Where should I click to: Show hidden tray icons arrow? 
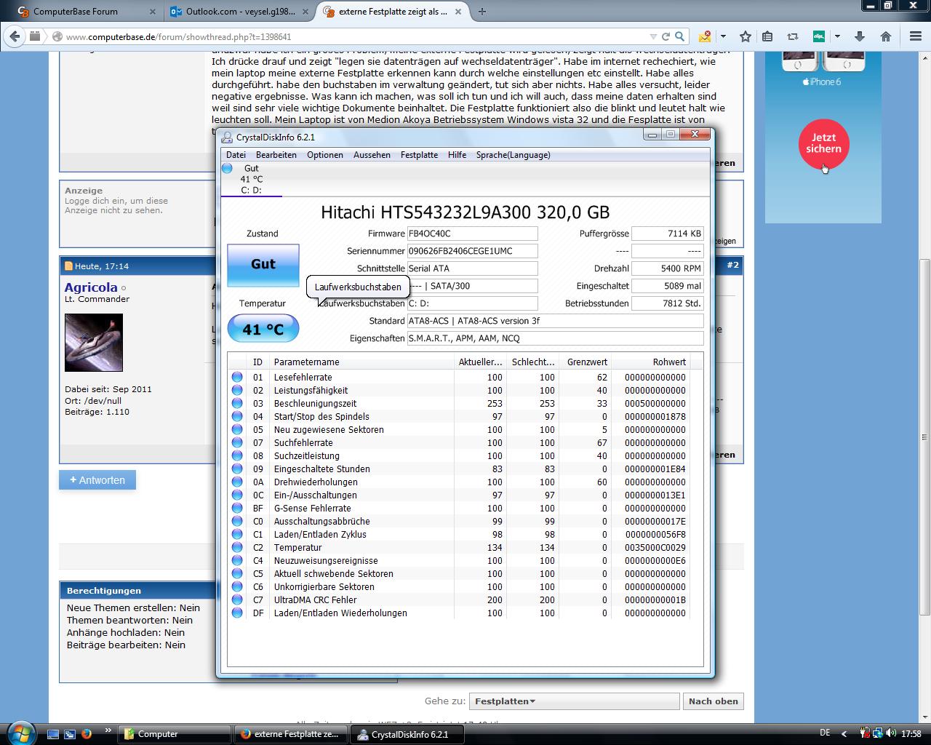click(844, 734)
